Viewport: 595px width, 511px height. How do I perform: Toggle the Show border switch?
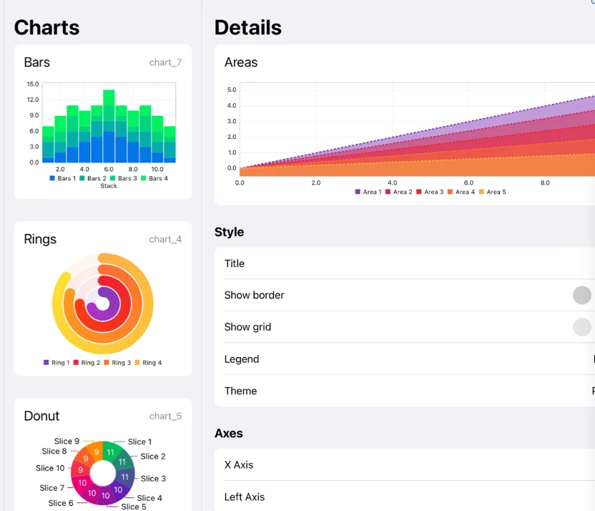point(582,295)
